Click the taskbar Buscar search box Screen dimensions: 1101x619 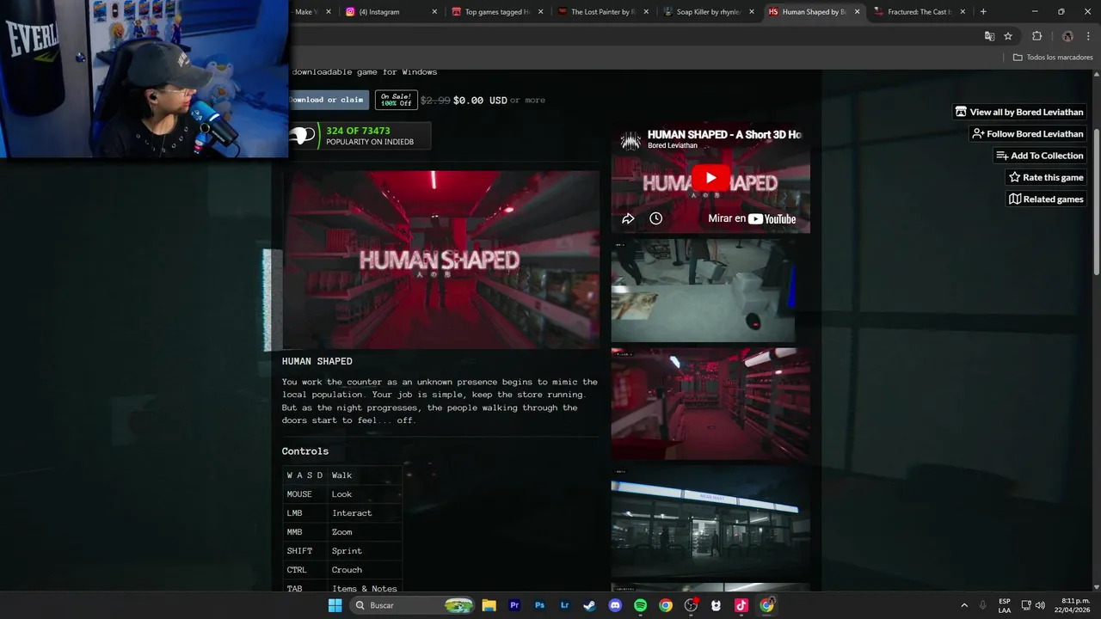pyautogui.click(x=413, y=605)
